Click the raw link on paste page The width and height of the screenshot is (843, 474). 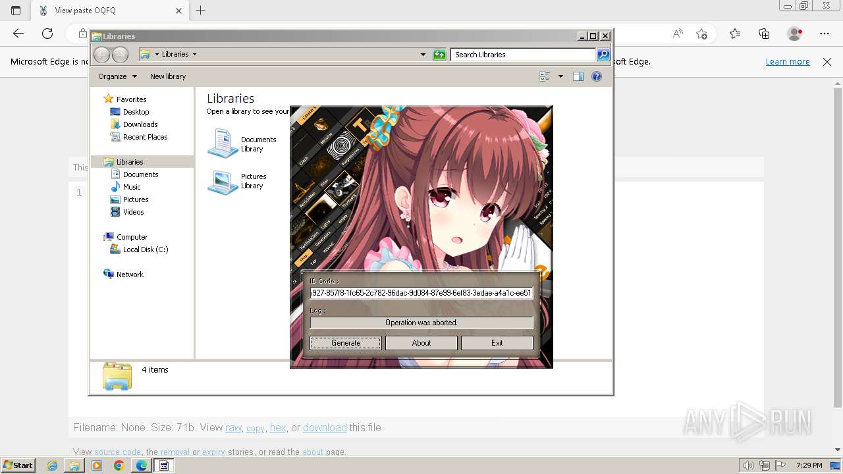(x=233, y=428)
